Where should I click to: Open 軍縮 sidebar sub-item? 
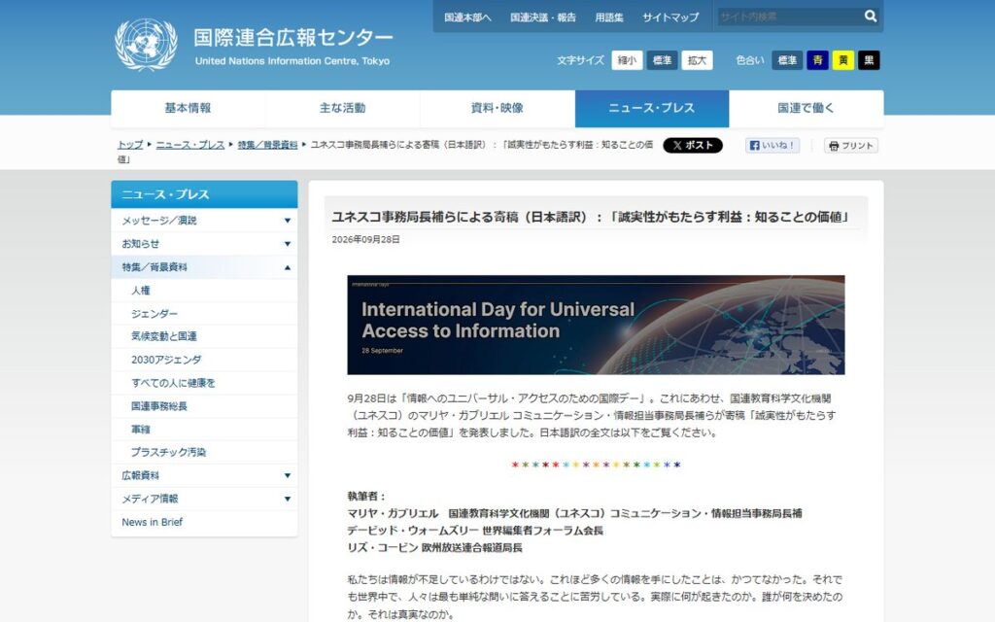coord(141,429)
